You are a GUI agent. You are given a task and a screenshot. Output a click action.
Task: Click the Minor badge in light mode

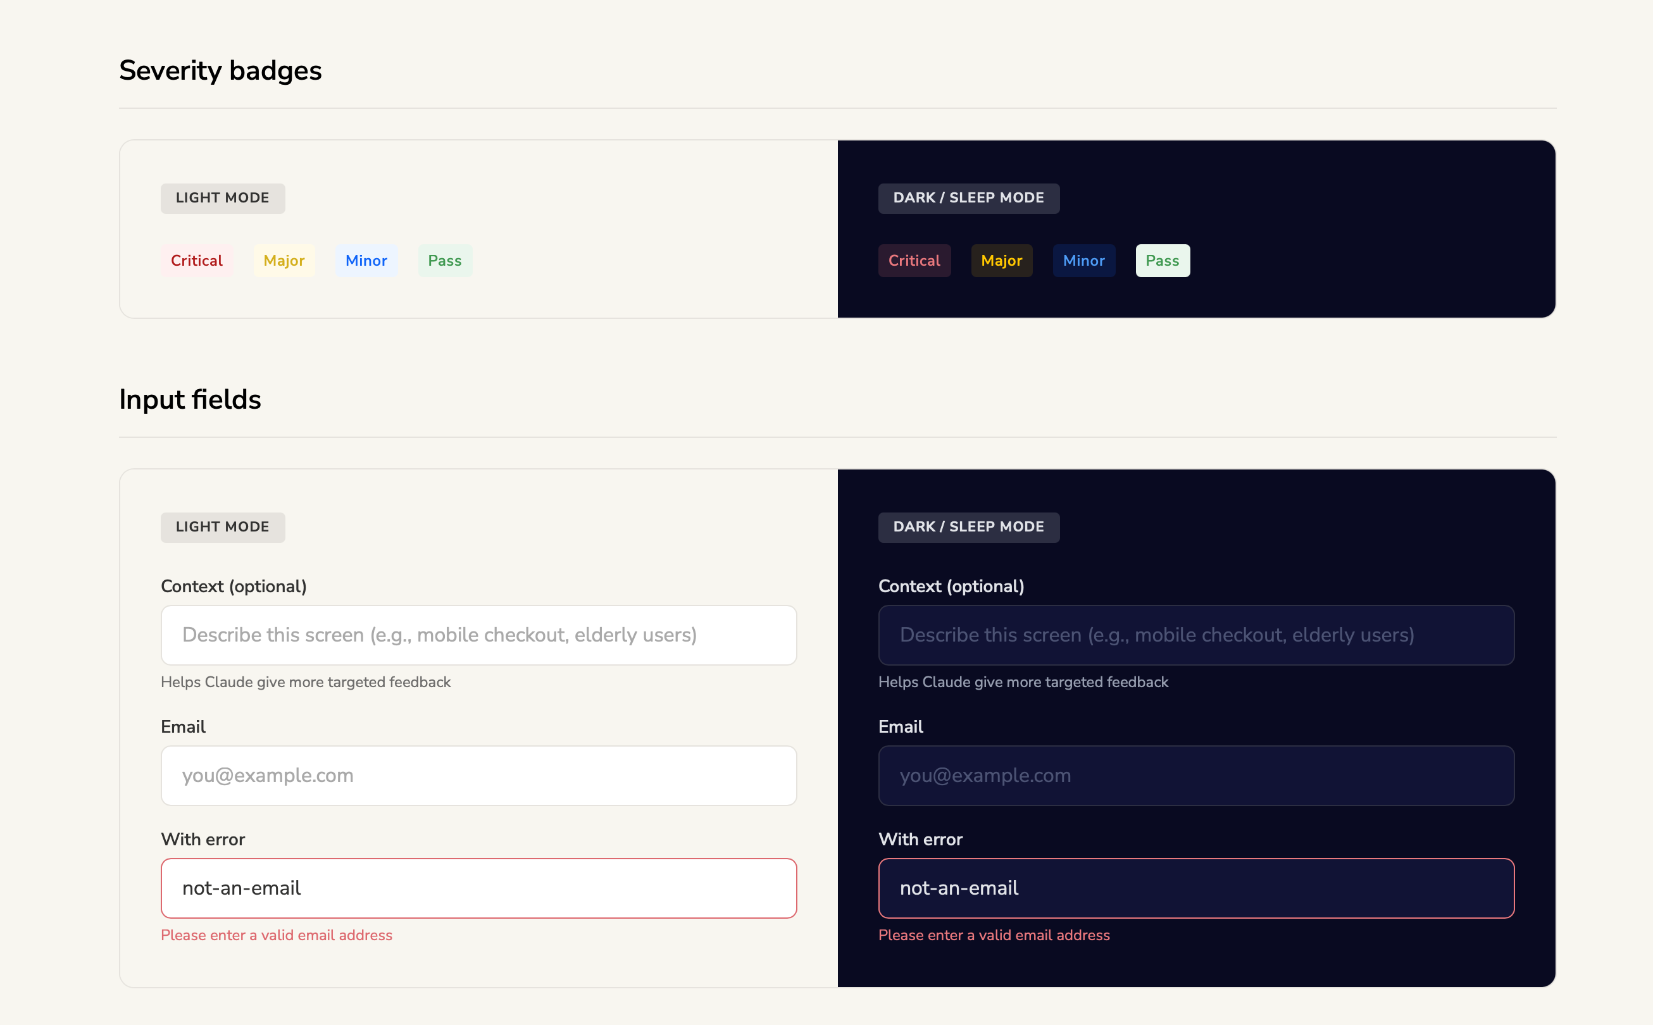coord(366,260)
